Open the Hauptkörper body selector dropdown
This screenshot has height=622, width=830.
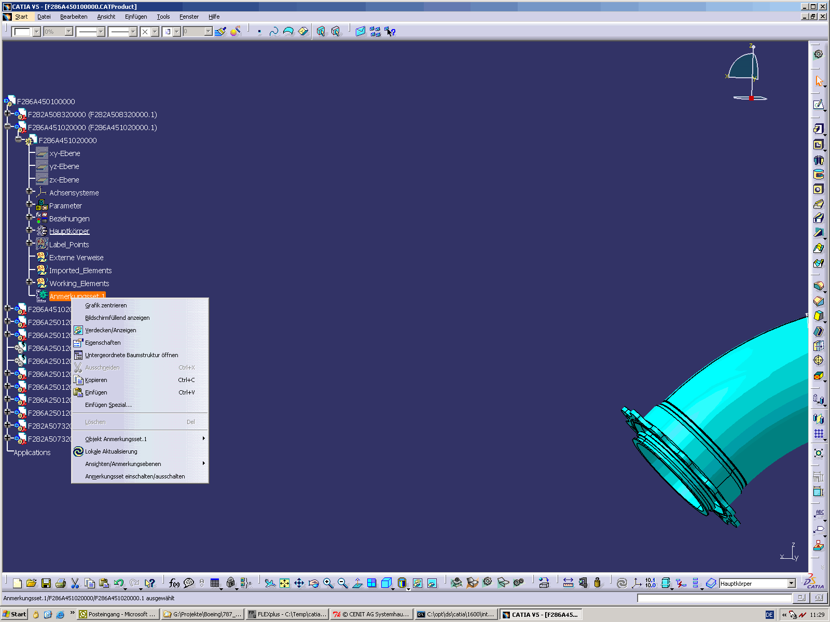click(791, 583)
